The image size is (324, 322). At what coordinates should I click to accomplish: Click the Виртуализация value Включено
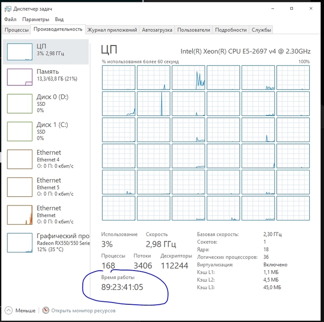(275, 264)
